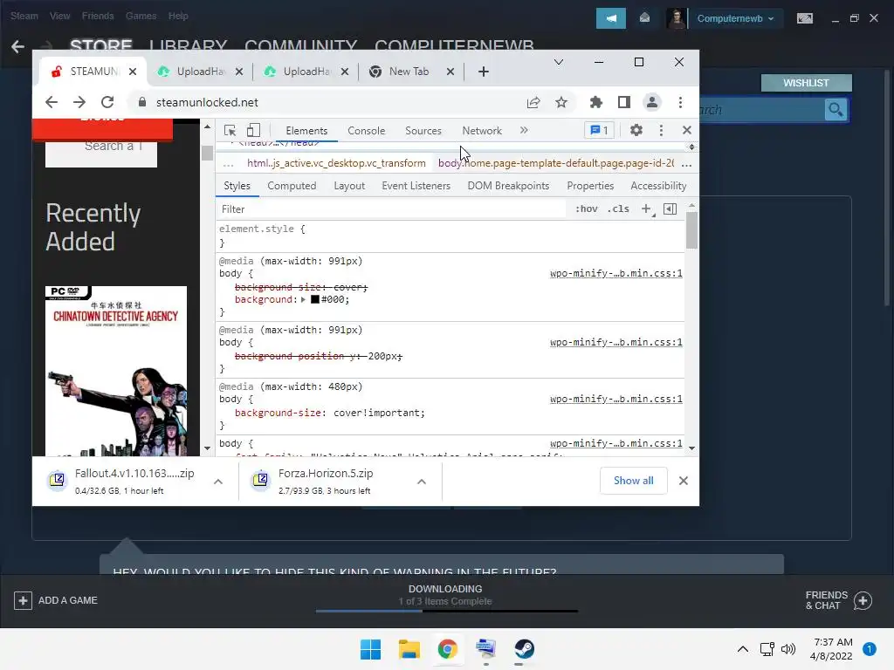Go forward in the Chrome browser

coord(79,102)
